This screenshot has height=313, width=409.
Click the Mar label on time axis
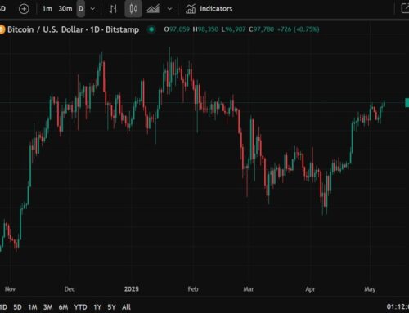[249, 289]
